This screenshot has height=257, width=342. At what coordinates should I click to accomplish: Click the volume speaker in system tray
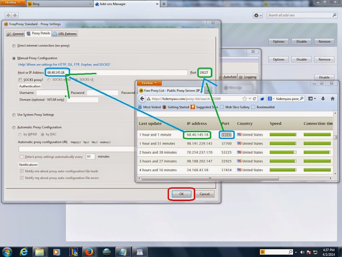point(302,252)
